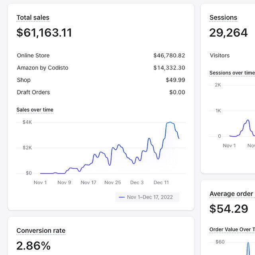Screen dimensions: 255x255
Task: Click the 29,264 sessions count
Action: [228, 33]
